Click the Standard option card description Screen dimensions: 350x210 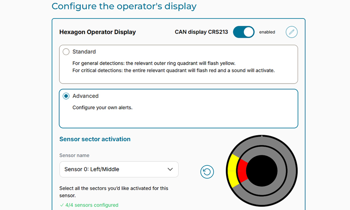coord(173,67)
